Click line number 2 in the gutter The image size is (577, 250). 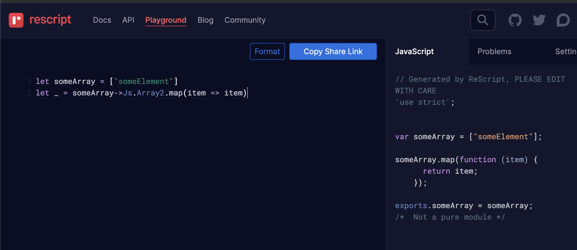[29, 93]
